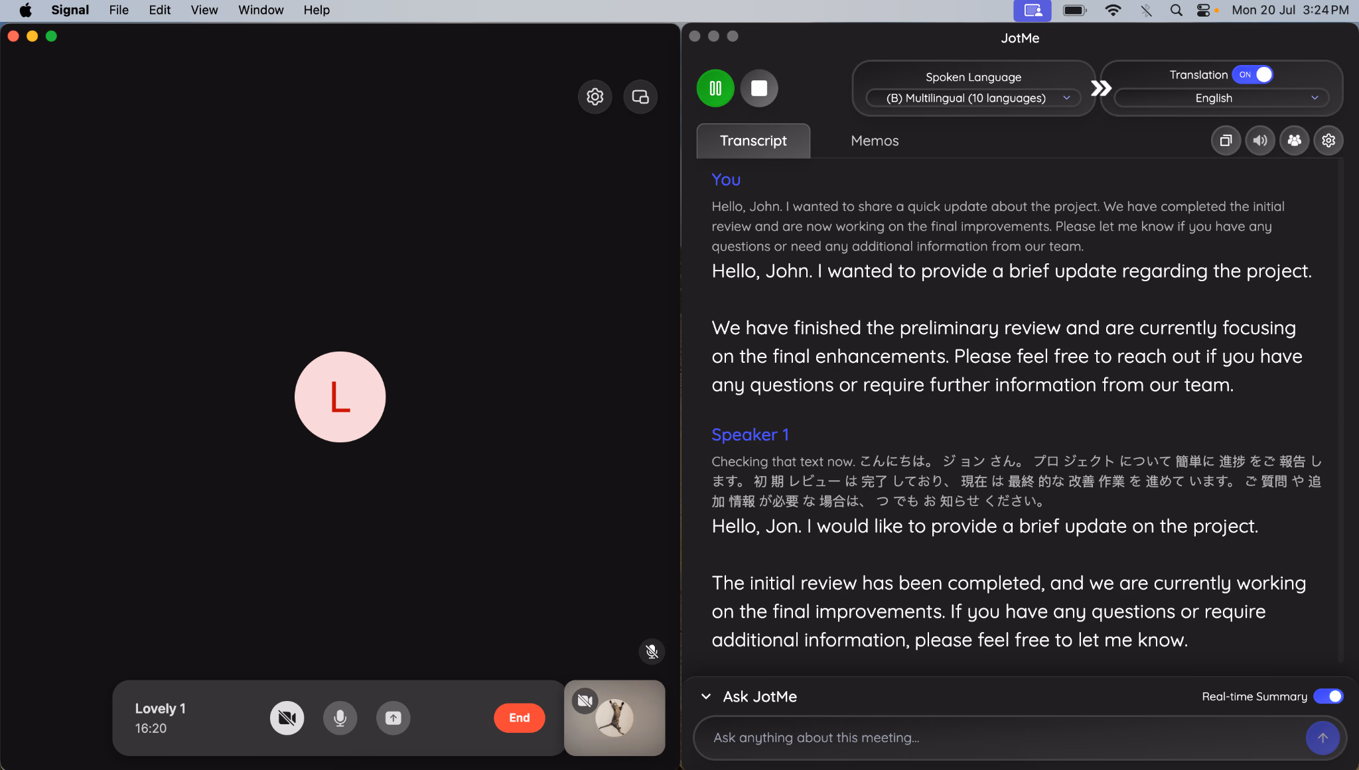The image size is (1359, 770).
Task: Toggle Translation switch off
Action: (1253, 74)
